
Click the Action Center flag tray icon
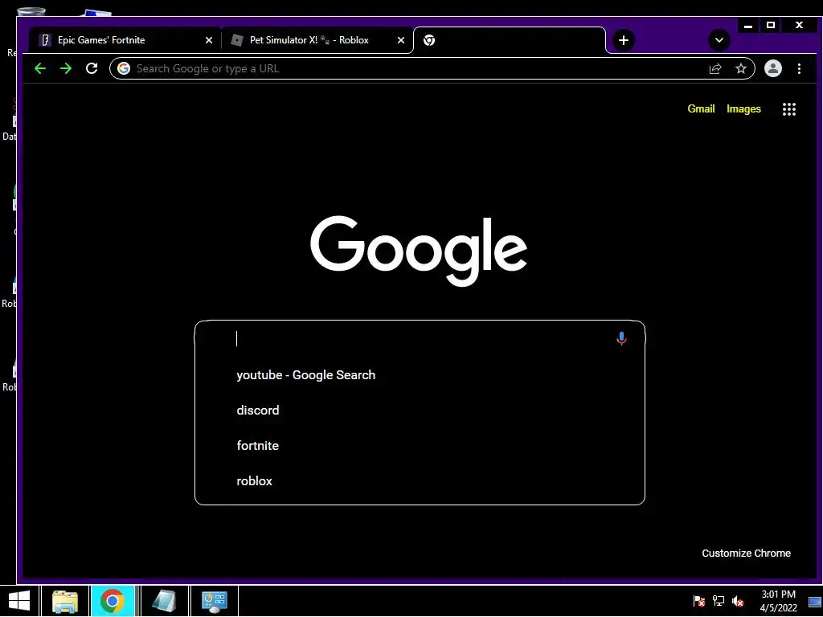tap(698, 601)
